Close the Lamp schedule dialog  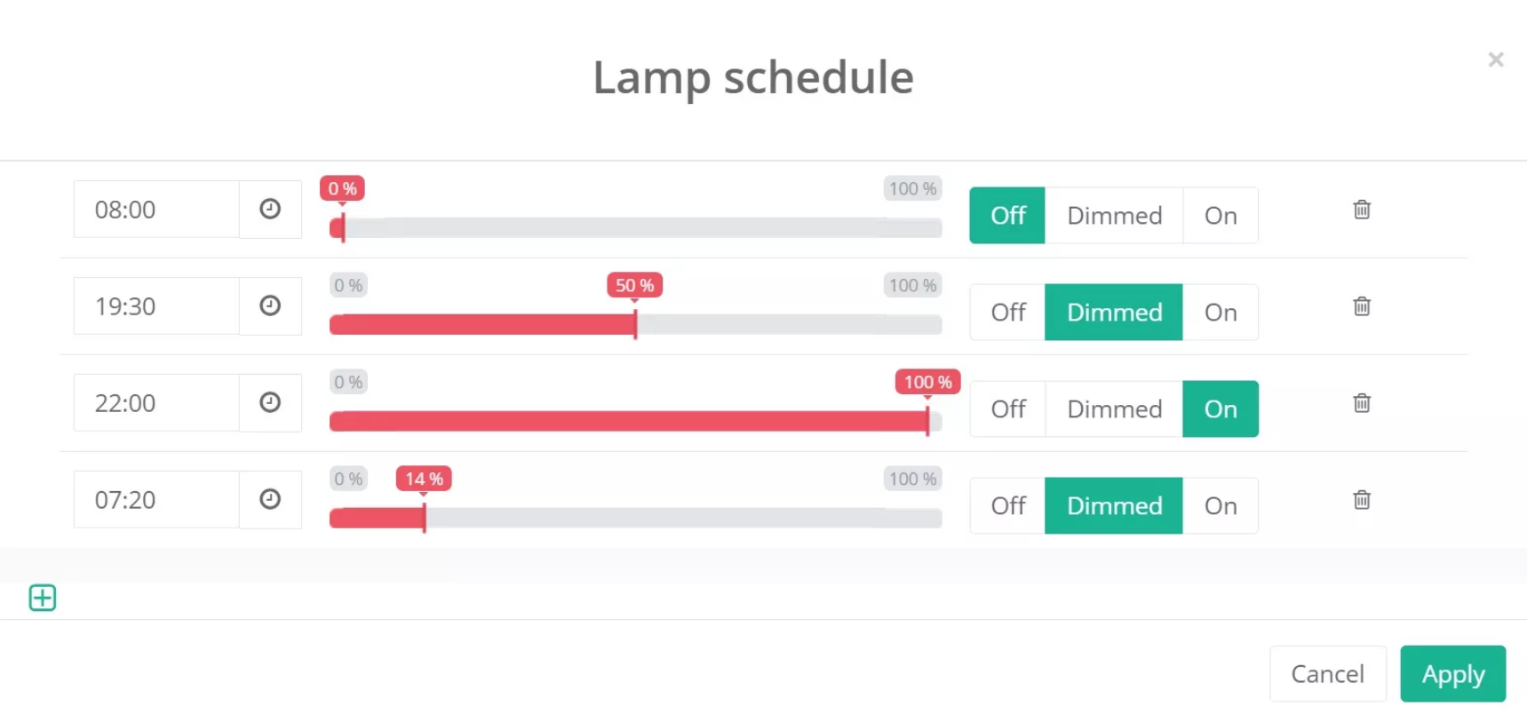1496,59
